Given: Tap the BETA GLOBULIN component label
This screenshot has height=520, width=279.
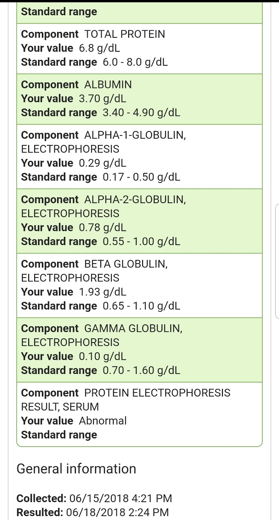Looking at the screenshot, I should click(x=126, y=264).
